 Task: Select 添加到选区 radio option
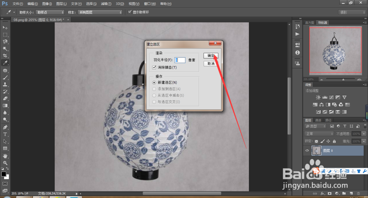154,89
